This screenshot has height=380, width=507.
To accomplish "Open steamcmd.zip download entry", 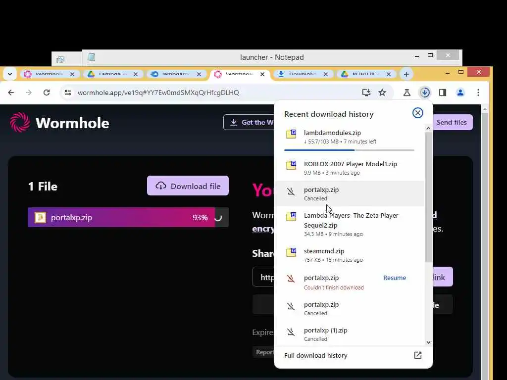I will [x=349, y=255].
